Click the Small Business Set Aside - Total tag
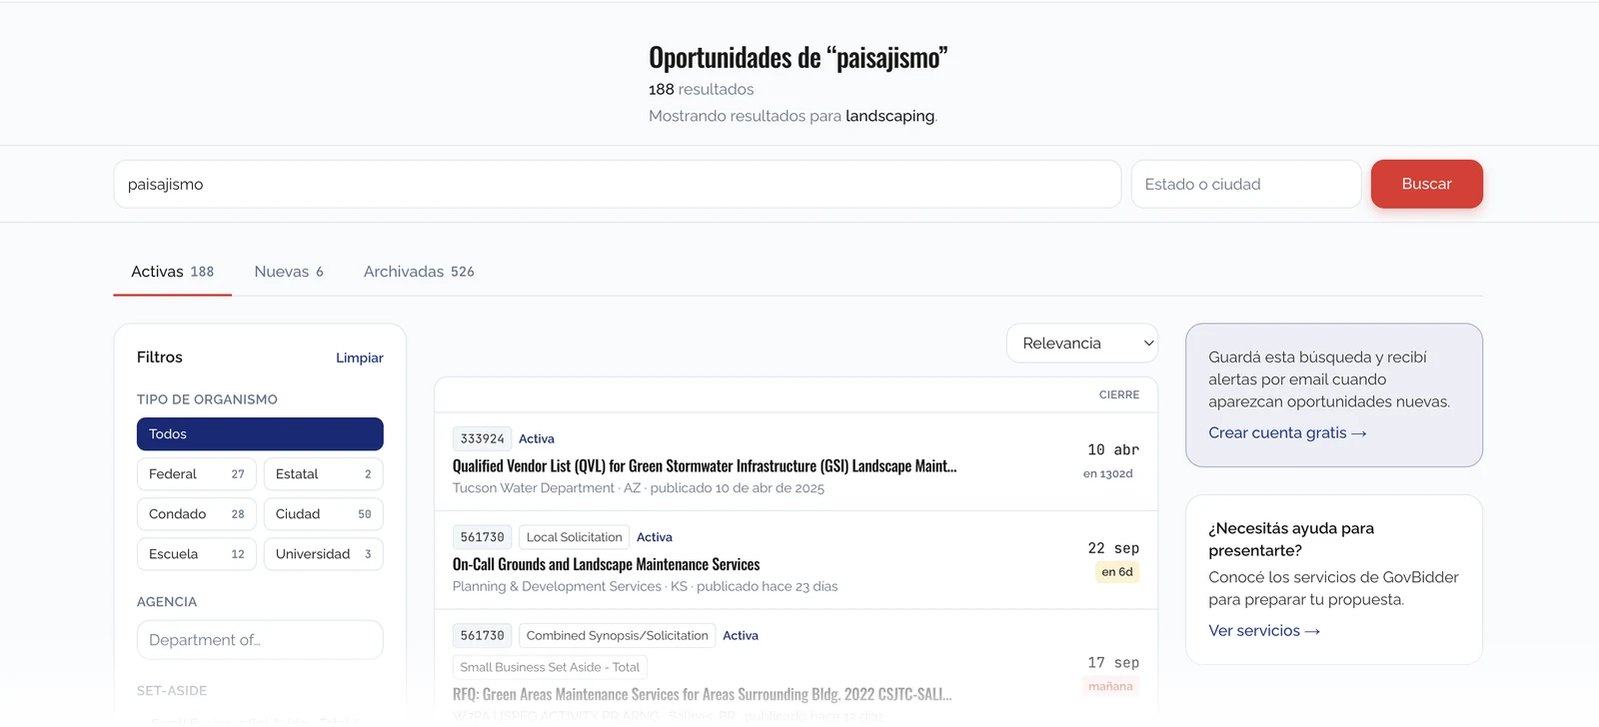 550,667
